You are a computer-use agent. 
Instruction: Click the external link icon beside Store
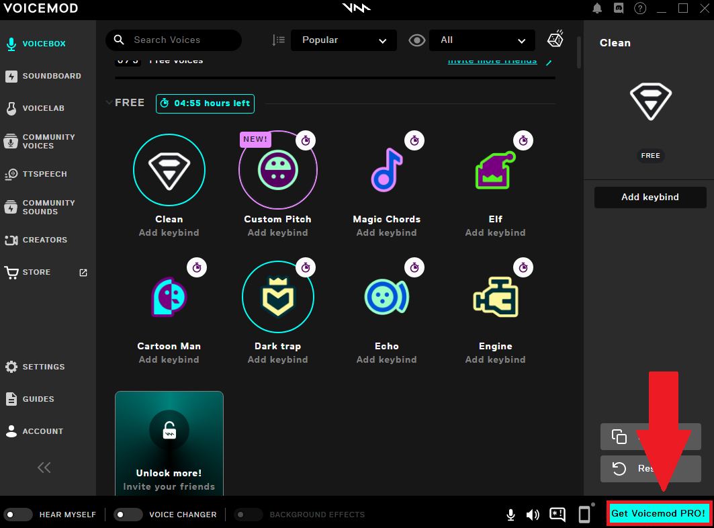click(83, 273)
